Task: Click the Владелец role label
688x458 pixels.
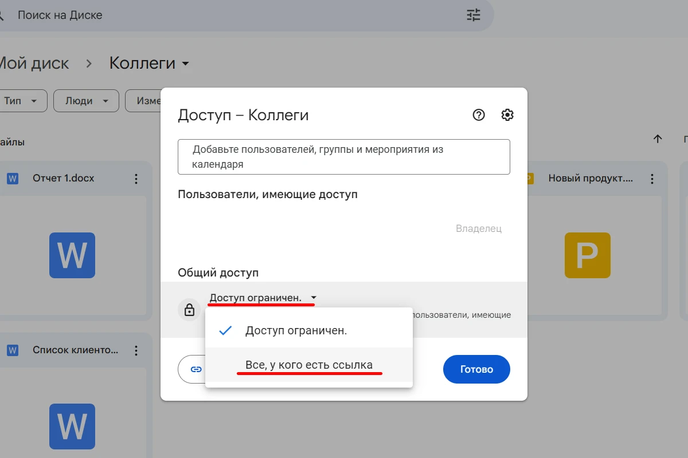Action: (479, 228)
